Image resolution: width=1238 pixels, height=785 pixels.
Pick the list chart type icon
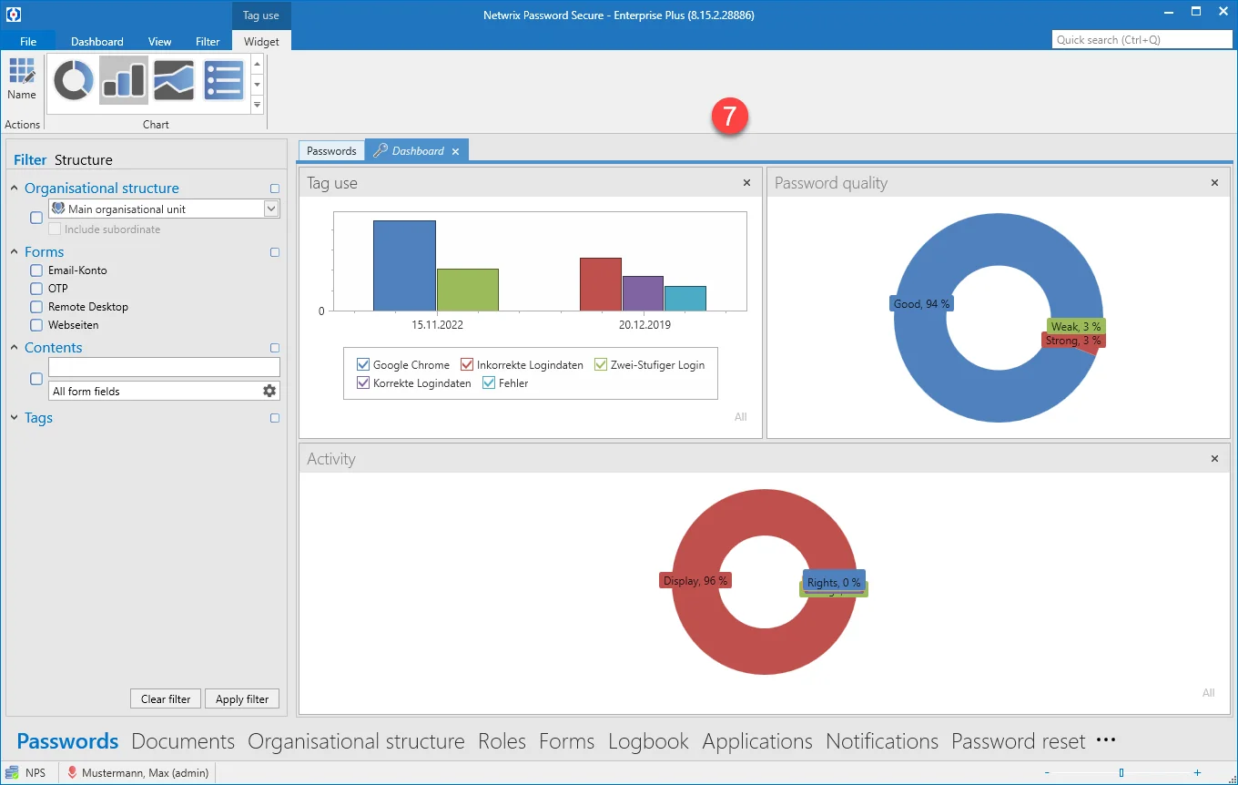(224, 80)
